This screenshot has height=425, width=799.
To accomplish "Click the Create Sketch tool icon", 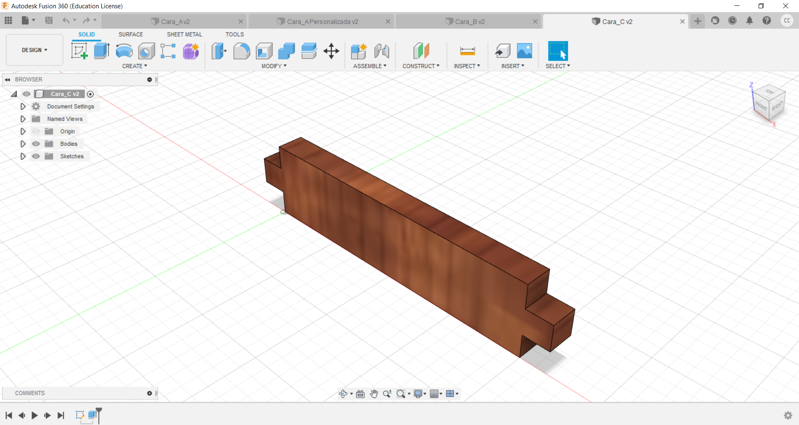I will 79,51.
